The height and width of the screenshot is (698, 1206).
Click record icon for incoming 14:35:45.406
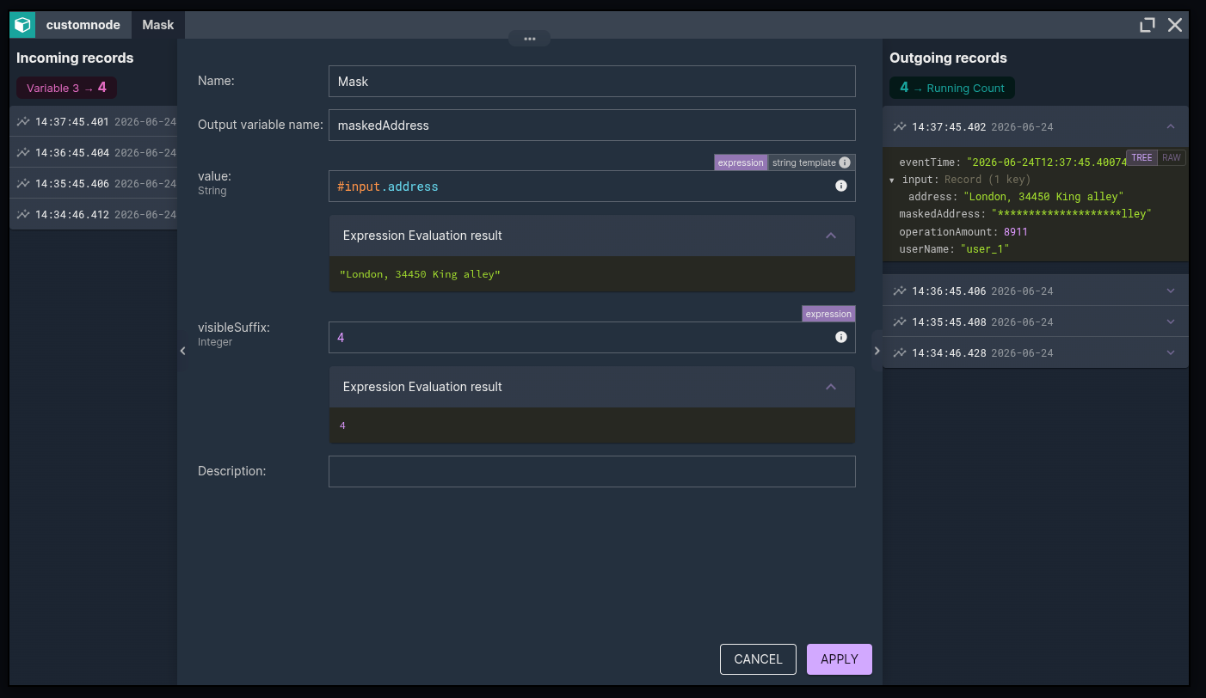(x=23, y=183)
